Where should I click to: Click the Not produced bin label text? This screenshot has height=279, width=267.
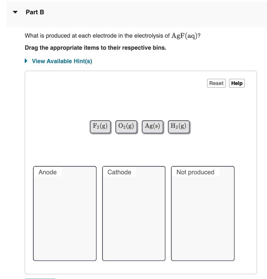195,172
